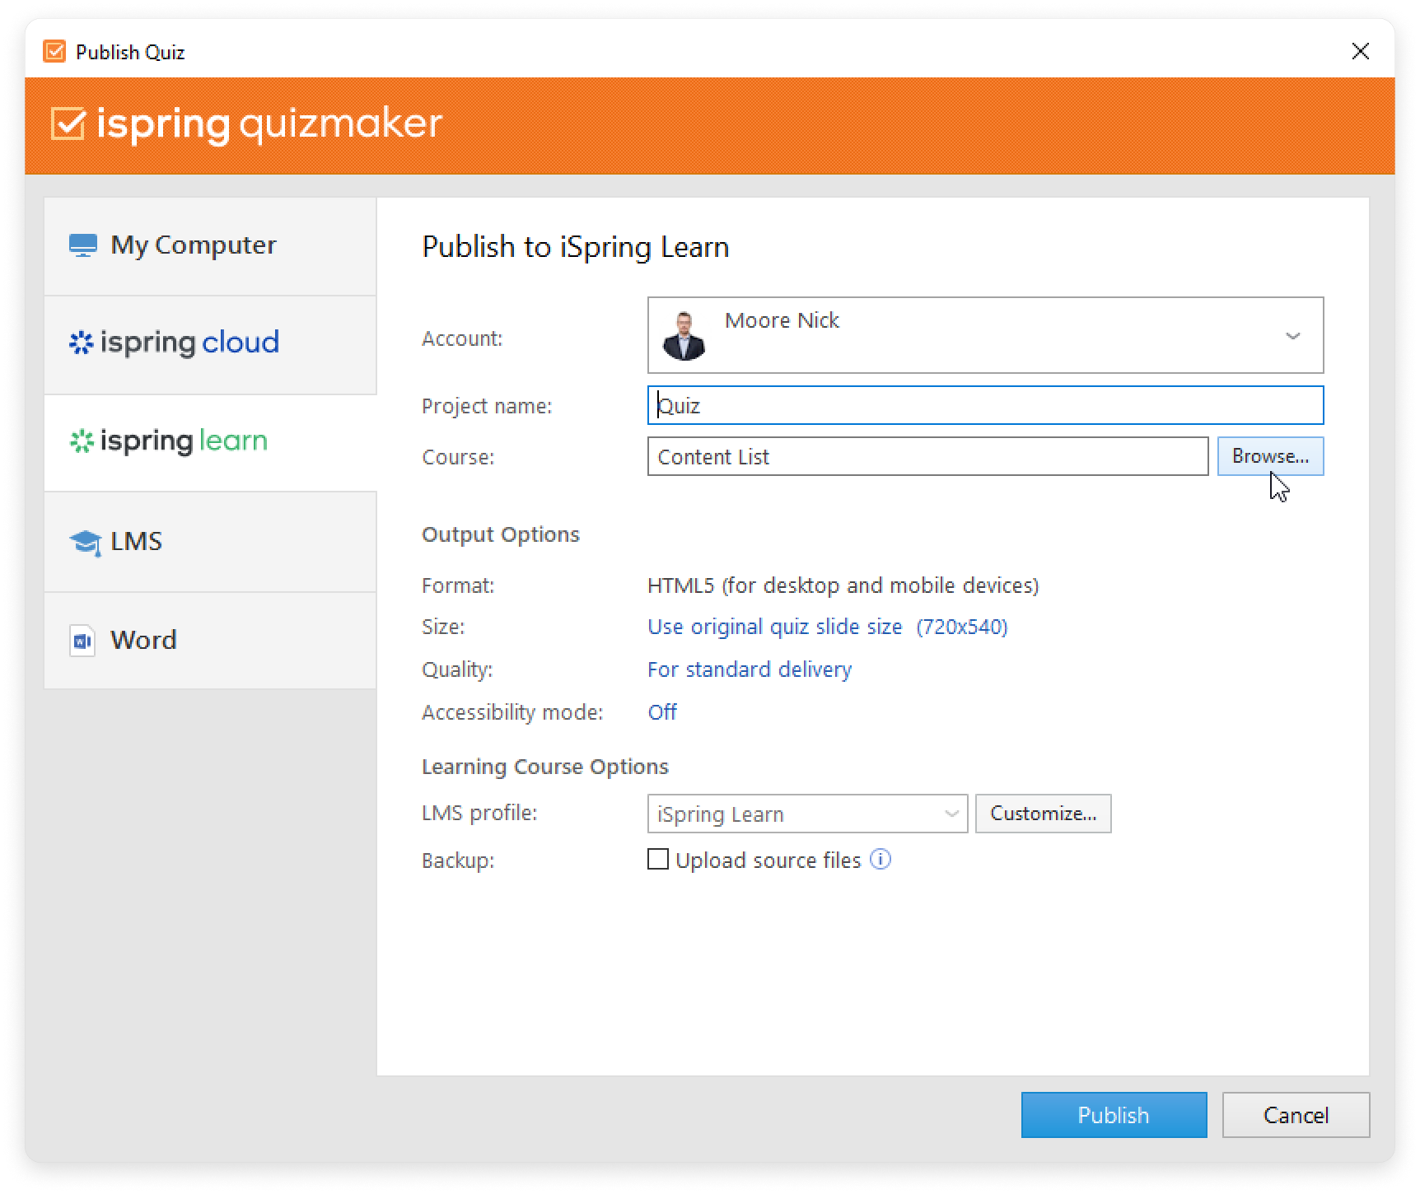Open the For standard delivery quality link

click(x=749, y=669)
